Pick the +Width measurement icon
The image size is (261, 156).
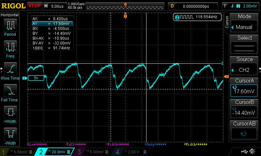click(10, 114)
